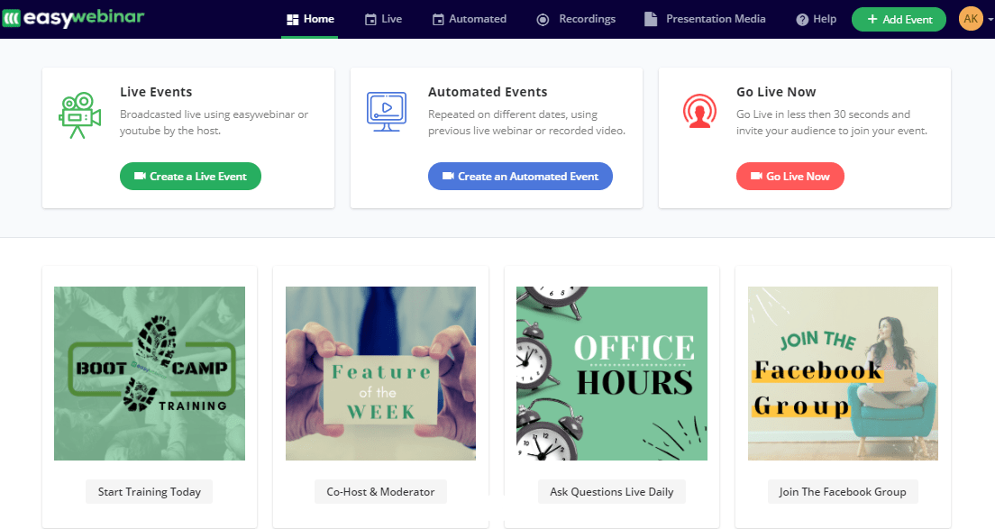Click Create an Automated Event button
This screenshot has width=995, height=529.
520,177
